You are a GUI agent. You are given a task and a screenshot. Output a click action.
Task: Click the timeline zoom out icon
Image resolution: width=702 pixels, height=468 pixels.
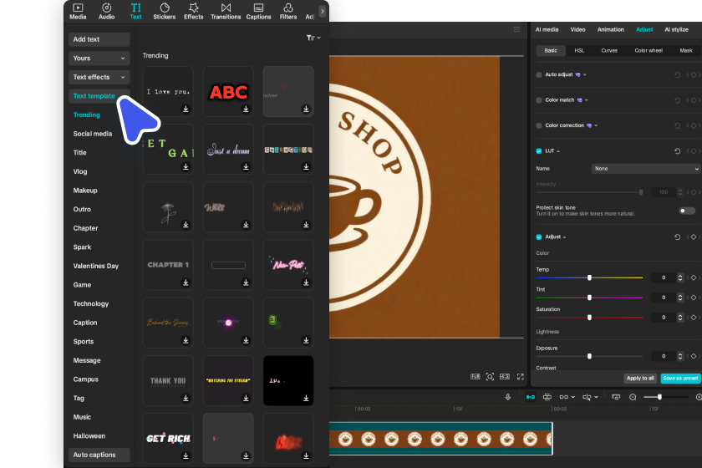tap(633, 397)
